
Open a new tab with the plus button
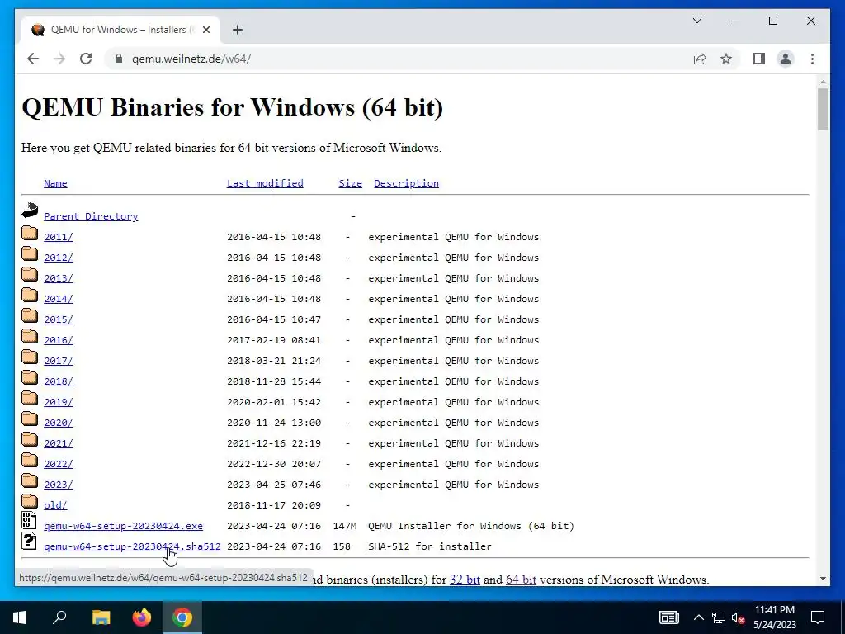237,30
